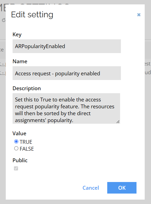Viewport: 151px width, 204px height.
Task: Click the FALSE label text
Action: coord(27,149)
